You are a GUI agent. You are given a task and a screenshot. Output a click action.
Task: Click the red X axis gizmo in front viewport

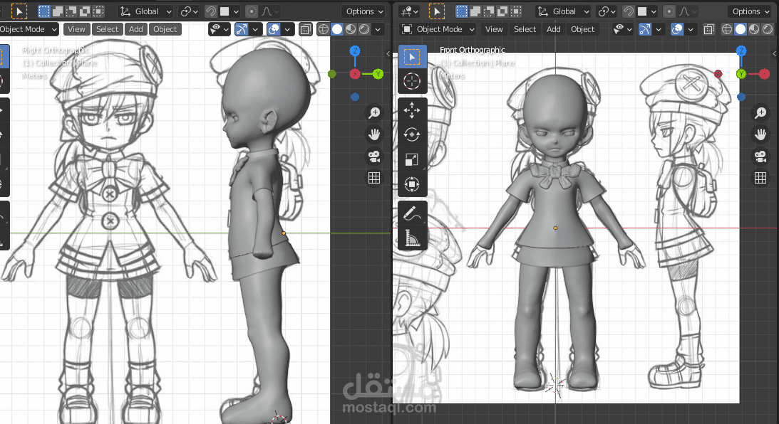click(764, 74)
